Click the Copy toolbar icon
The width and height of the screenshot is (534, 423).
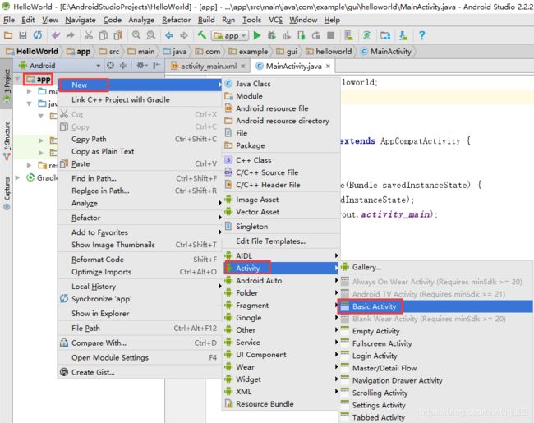[x=104, y=35]
